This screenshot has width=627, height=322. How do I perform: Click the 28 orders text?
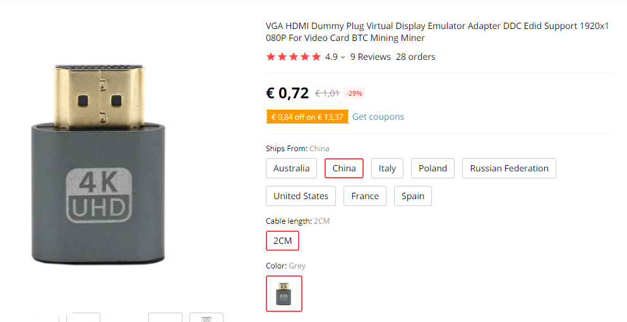(x=415, y=57)
